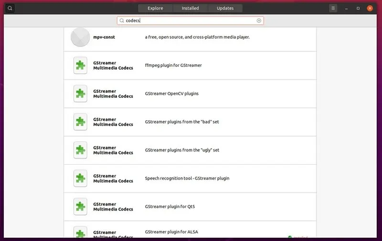The image size is (382, 241).
Task: Click the puzzle icon for Speech recognition plugin
Action: [80, 178]
